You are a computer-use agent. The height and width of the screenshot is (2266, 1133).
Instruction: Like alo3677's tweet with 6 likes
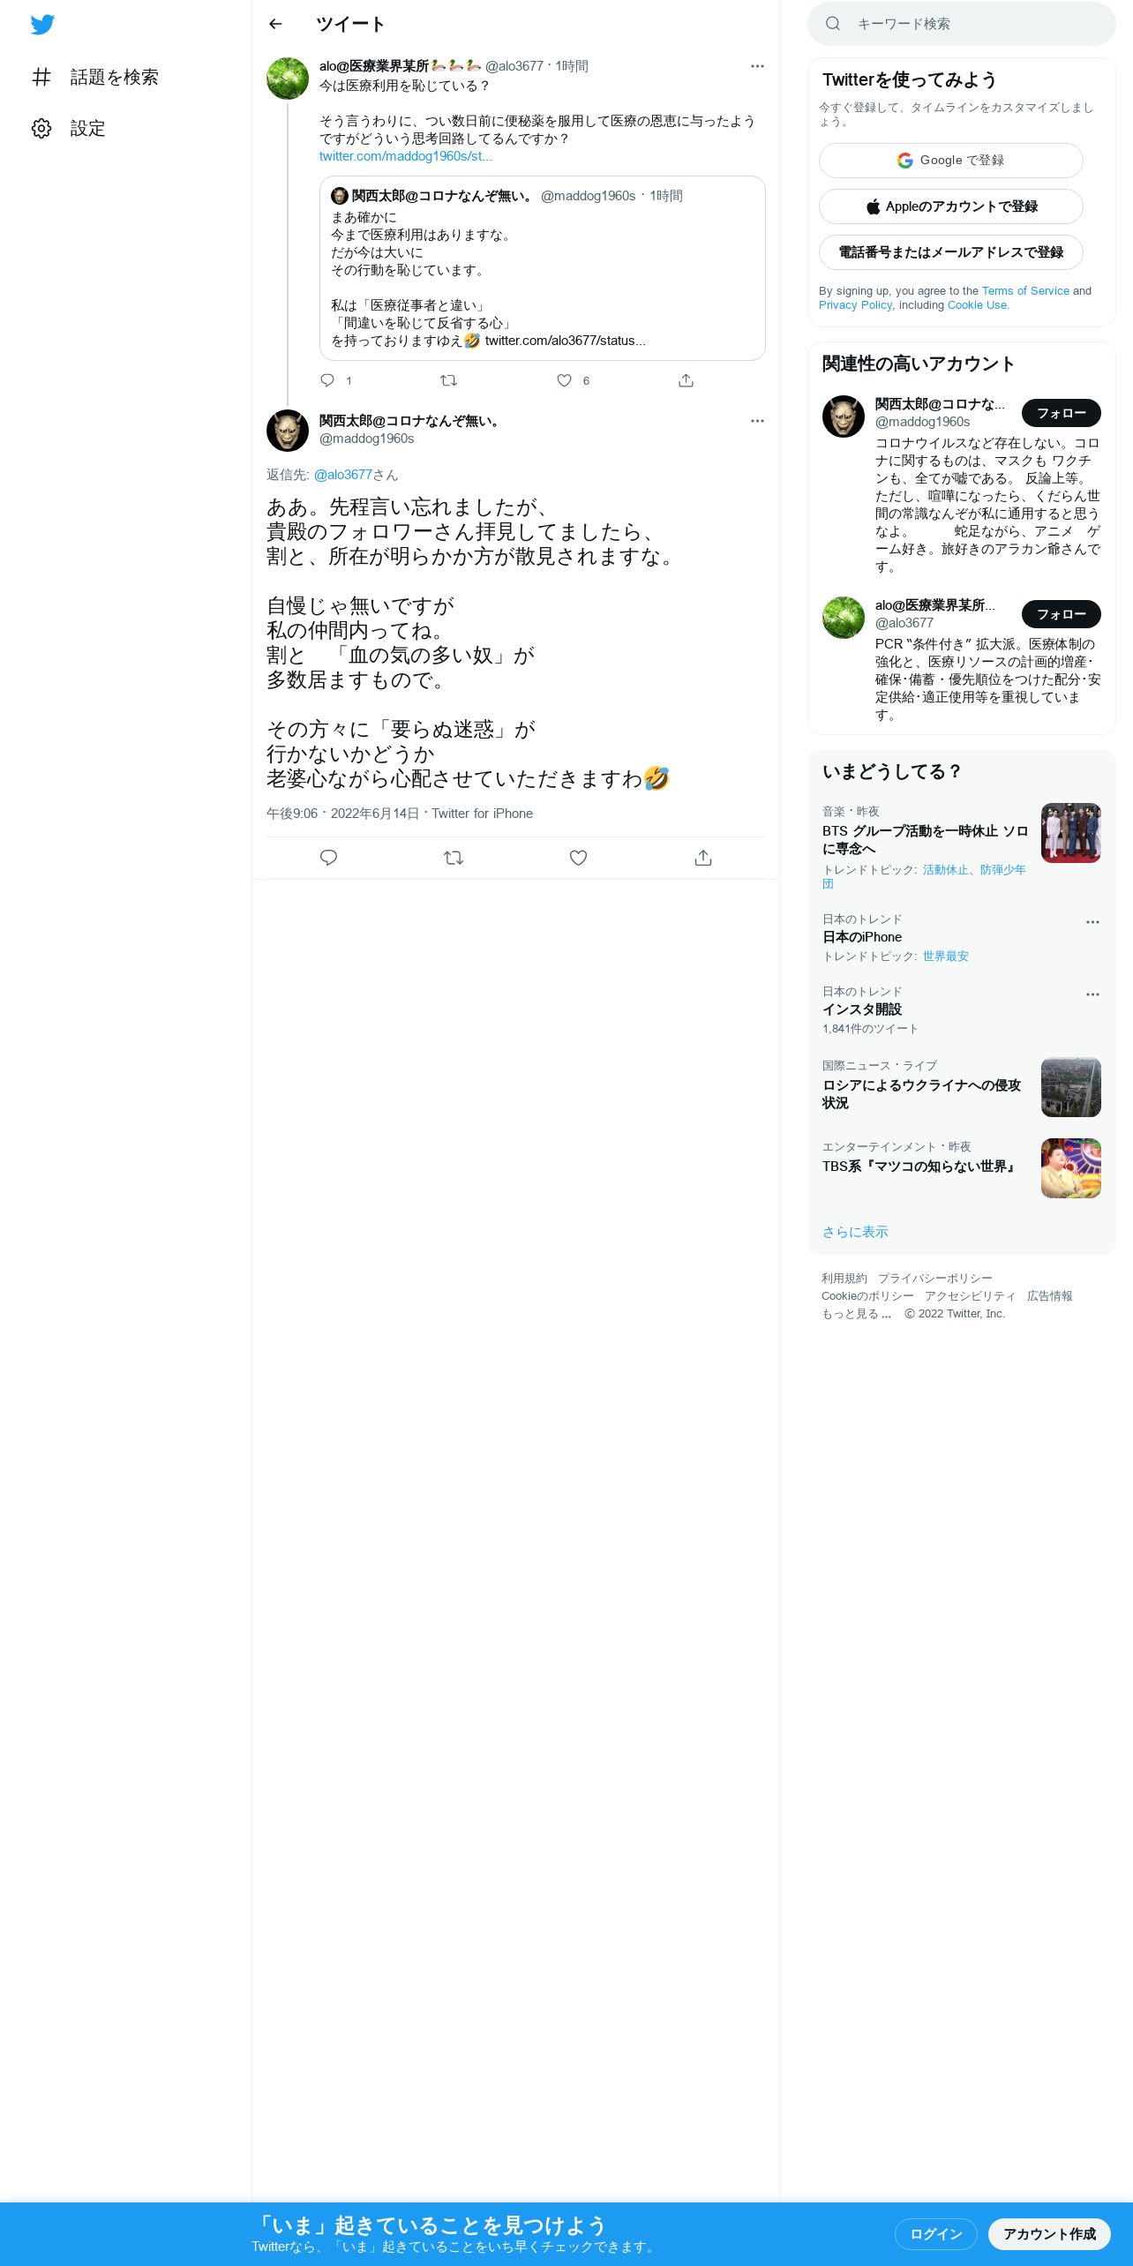(565, 380)
